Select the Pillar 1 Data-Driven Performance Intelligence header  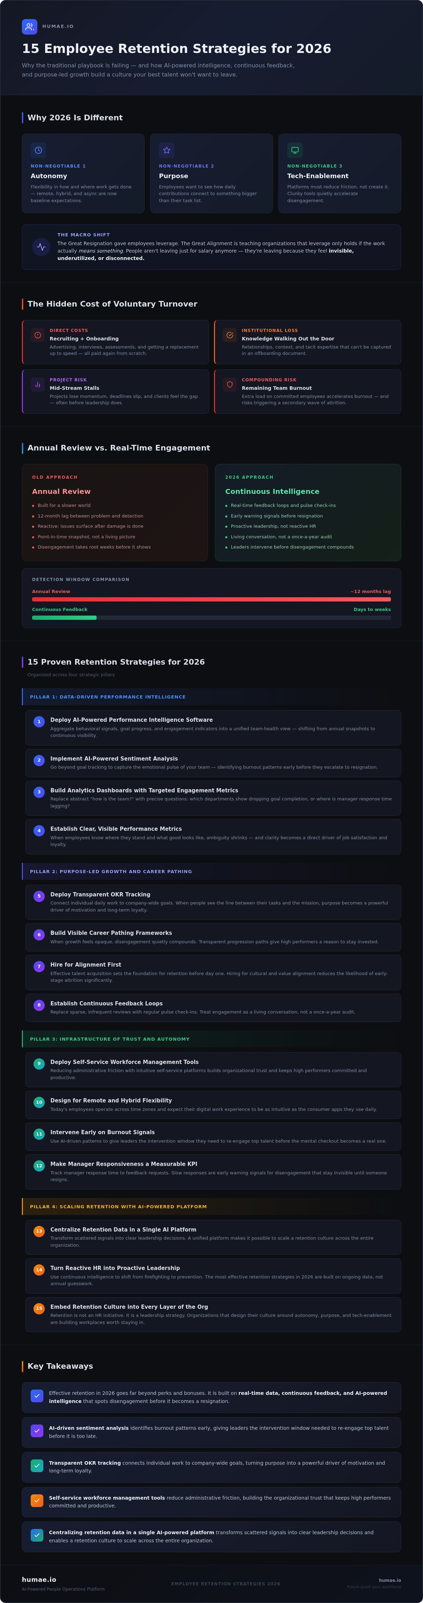tap(211, 697)
